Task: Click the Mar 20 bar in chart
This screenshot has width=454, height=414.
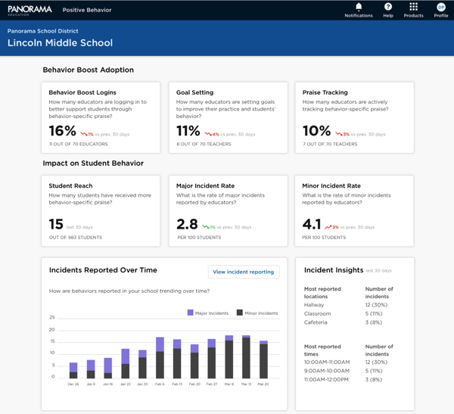Action: pos(263,360)
